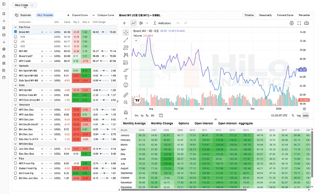Image resolution: width=316 pixels, height=194 pixels.
Task: Collapse the Flys group
Action: pyautogui.click(x=15, y=158)
